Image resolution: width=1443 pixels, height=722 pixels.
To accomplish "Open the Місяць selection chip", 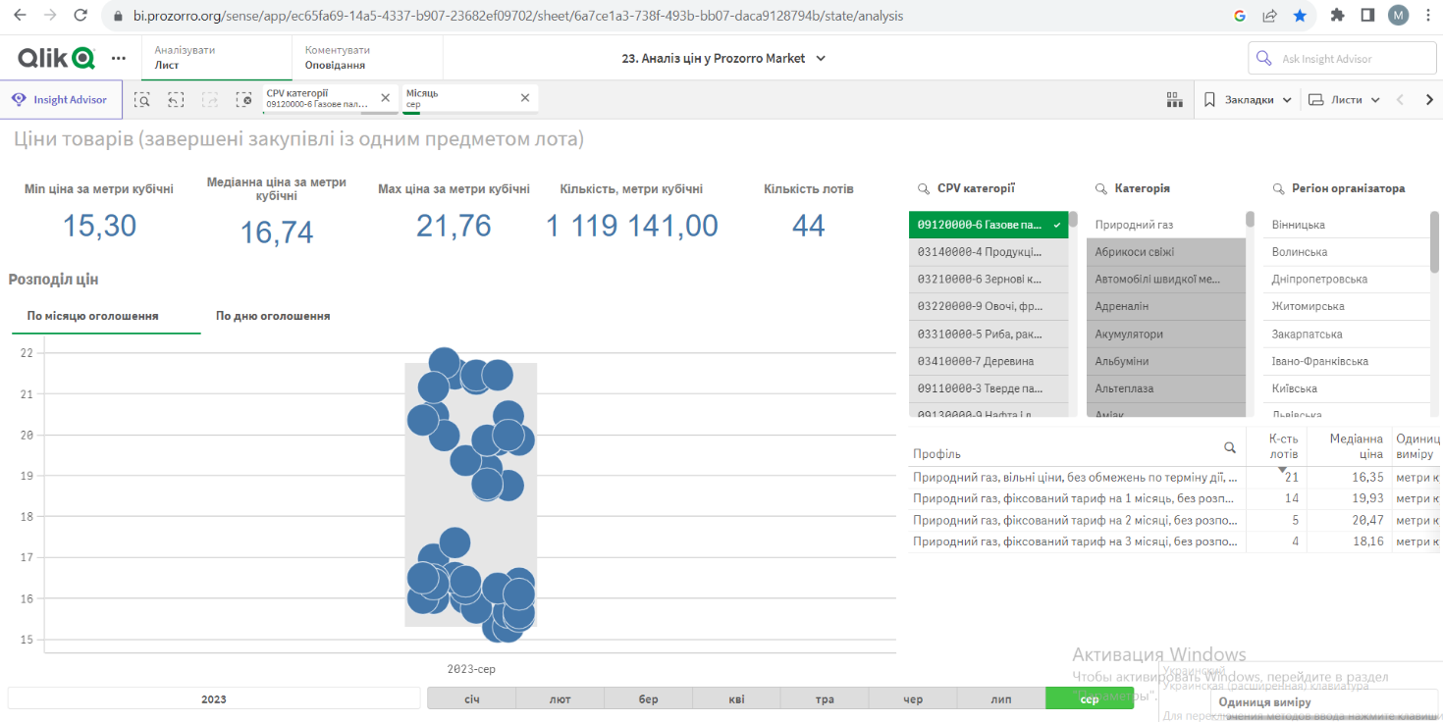I will click(459, 98).
